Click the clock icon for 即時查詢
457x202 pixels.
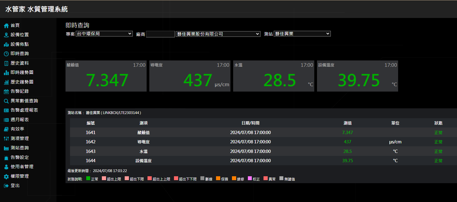[x=6, y=54]
